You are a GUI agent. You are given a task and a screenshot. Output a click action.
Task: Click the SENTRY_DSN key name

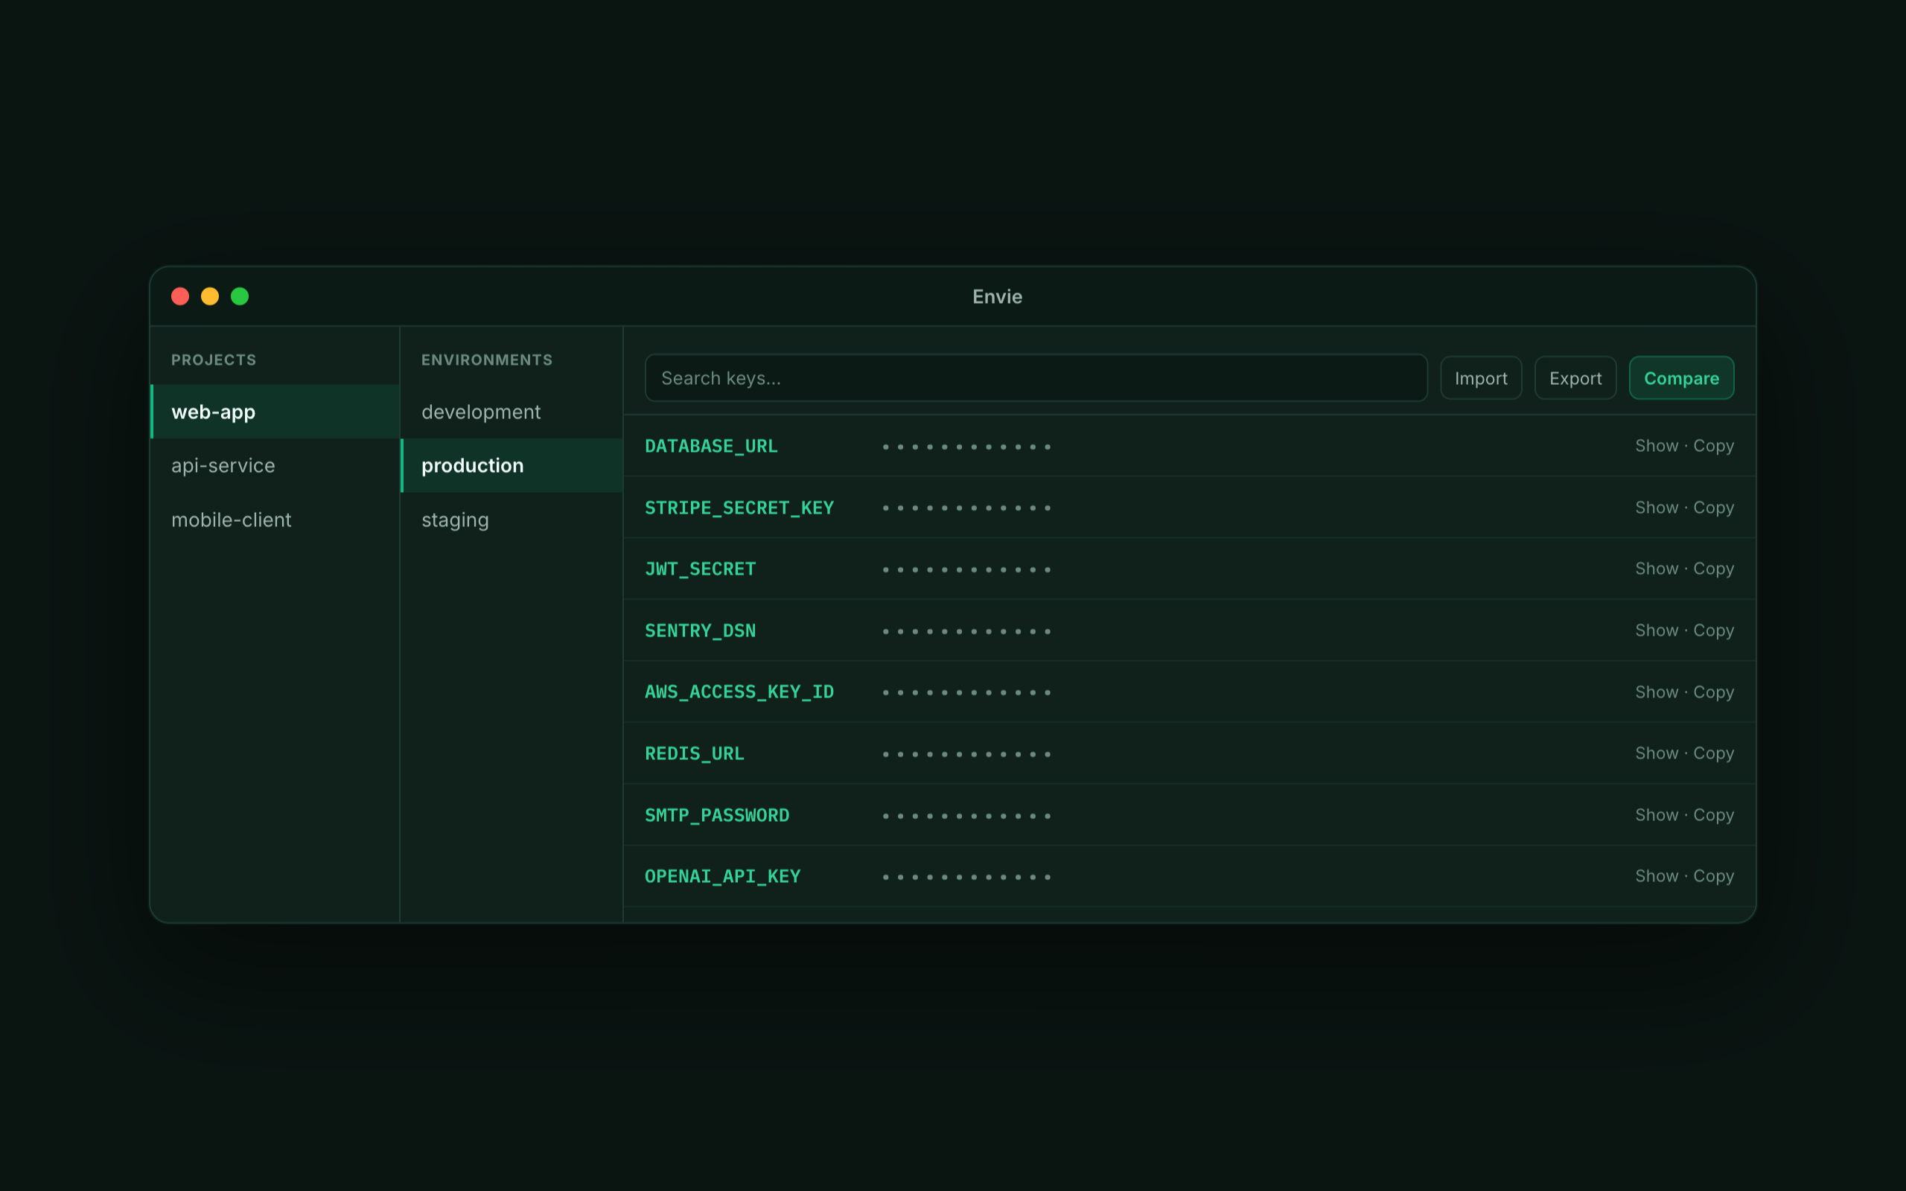[x=700, y=630]
